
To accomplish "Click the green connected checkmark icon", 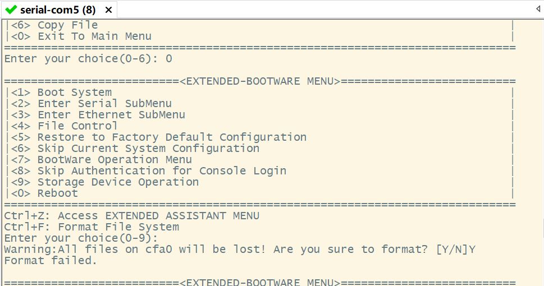I will [x=11, y=10].
